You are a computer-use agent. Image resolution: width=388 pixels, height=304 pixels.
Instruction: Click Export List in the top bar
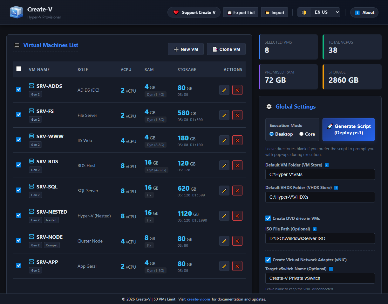pos(241,12)
